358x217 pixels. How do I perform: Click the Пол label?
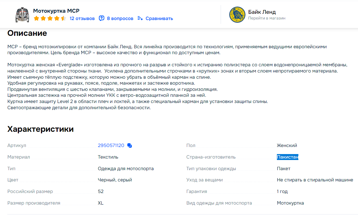coord(191,146)
